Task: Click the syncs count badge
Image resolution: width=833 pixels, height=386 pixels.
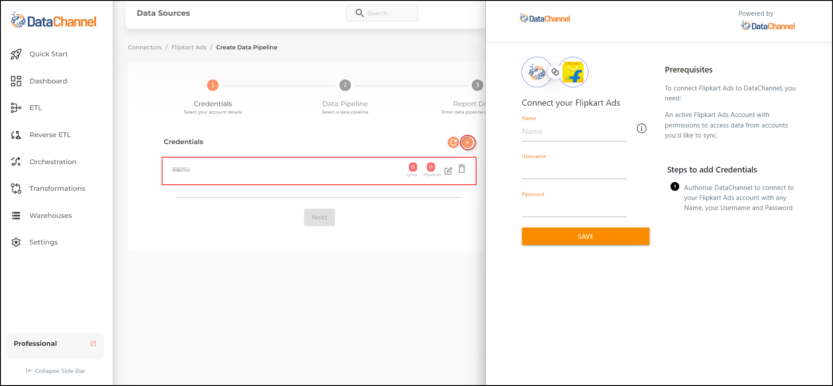Action: pos(413,167)
